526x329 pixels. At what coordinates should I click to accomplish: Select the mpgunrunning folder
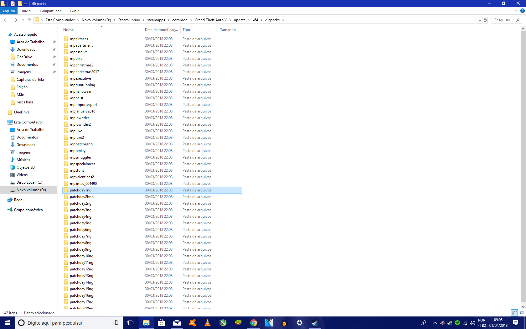(x=82, y=85)
